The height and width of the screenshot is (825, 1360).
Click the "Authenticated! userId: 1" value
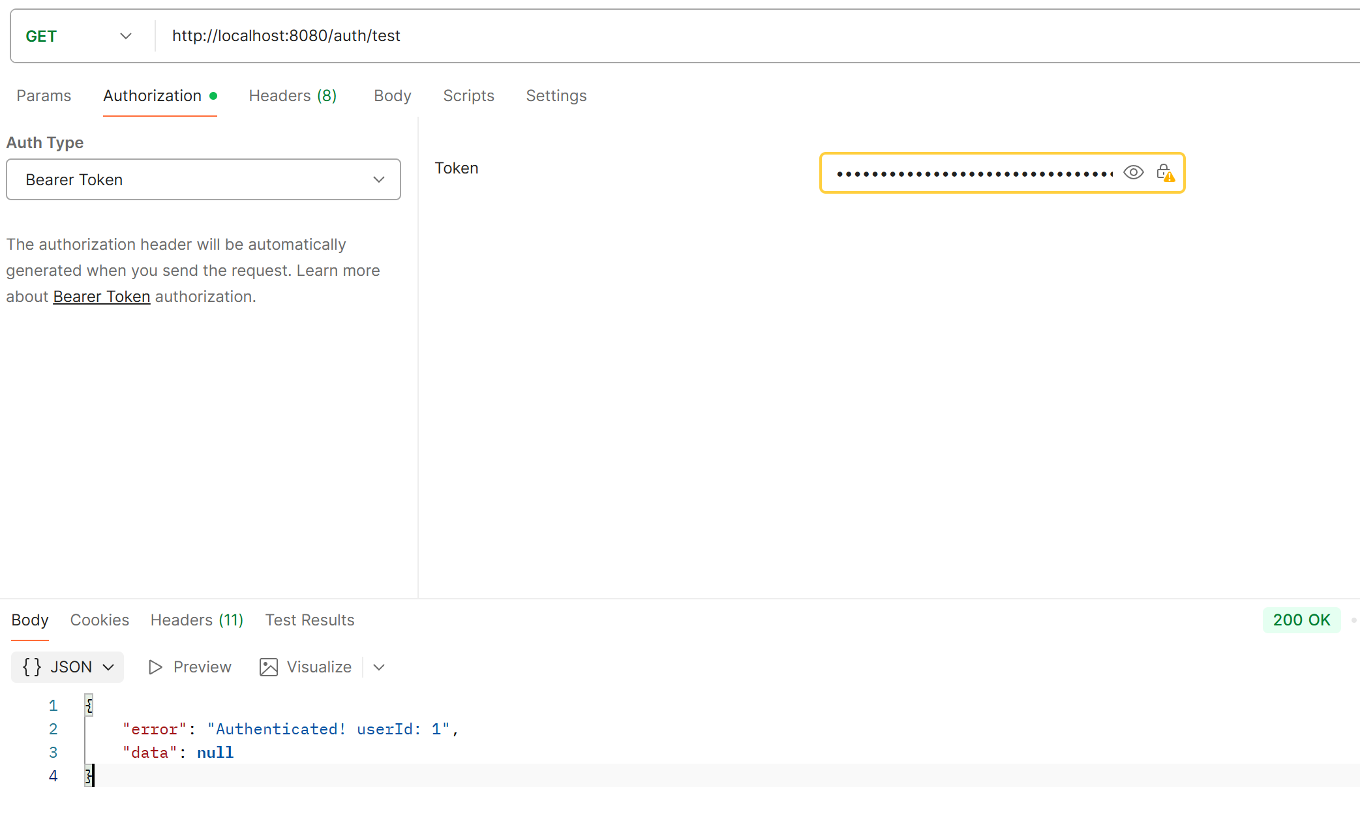coord(328,729)
